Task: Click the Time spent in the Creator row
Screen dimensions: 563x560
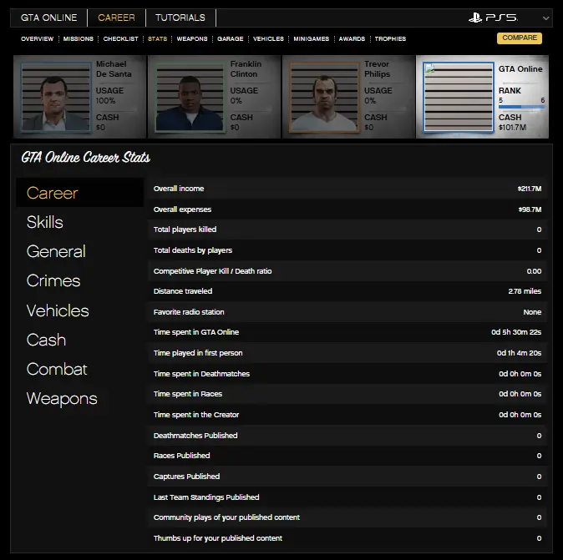Action: [x=347, y=415]
